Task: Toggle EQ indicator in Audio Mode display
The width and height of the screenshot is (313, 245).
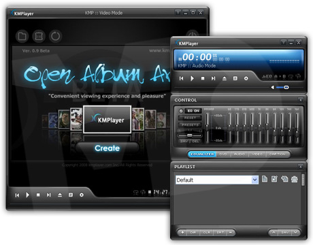Action: pyautogui.click(x=267, y=77)
